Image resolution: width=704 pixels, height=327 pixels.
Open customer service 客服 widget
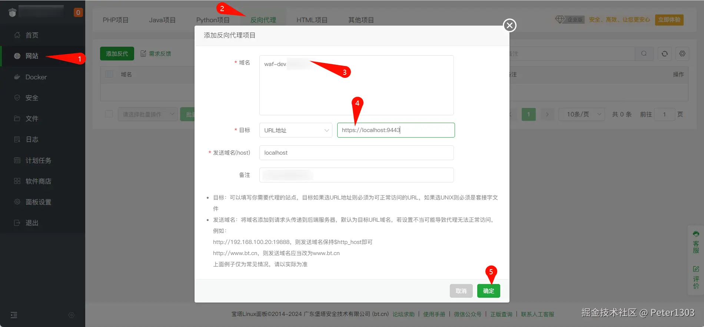click(x=696, y=242)
